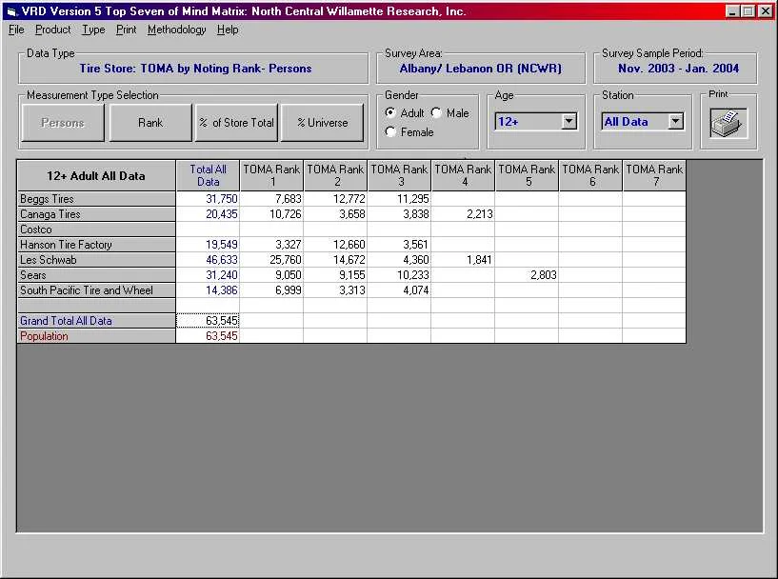The image size is (778, 579).
Task: Click the Total All Data column header
Action: click(208, 175)
